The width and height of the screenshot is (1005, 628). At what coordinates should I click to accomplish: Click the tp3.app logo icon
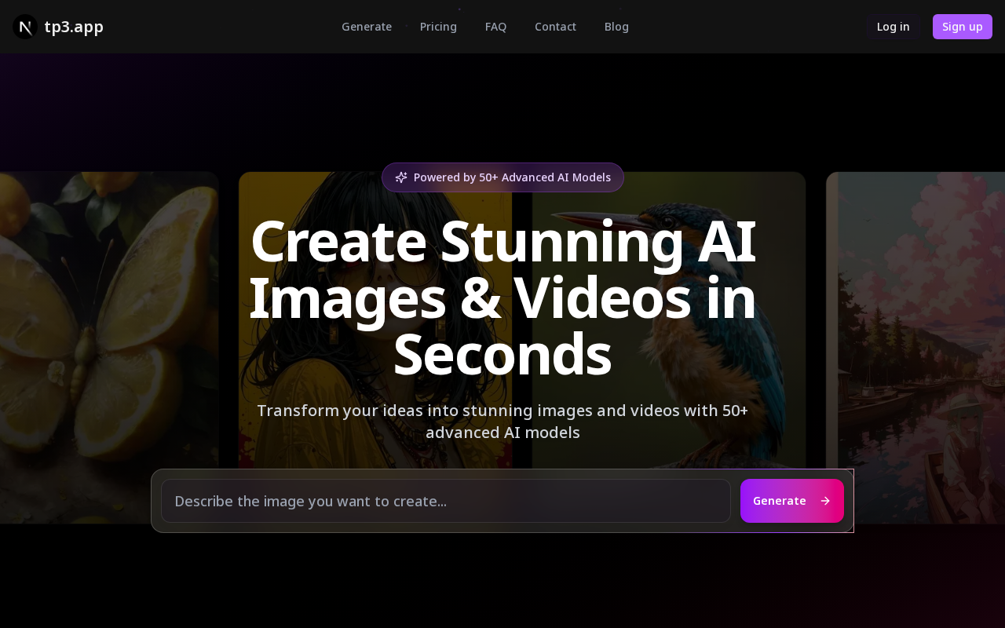pyautogui.click(x=25, y=27)
